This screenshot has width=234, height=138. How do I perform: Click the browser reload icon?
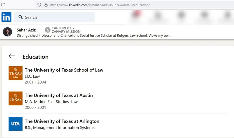point(3,5)
